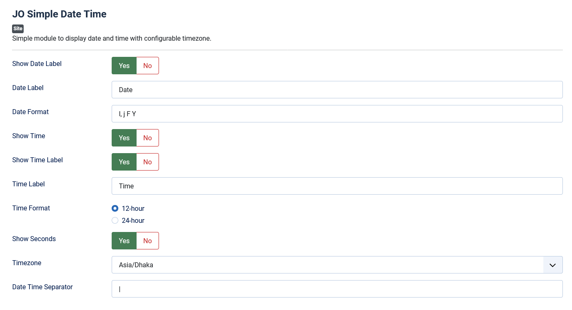This screenshot has width=572, height=310.
Task: Set Show Date Label to Yes
Action: (124, 66)
